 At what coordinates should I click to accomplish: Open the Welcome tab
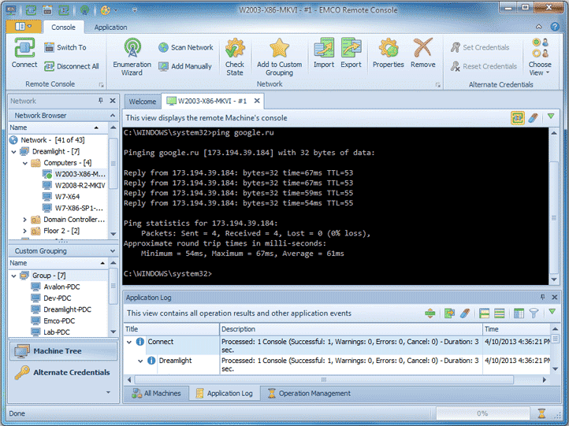coord(143,101)
